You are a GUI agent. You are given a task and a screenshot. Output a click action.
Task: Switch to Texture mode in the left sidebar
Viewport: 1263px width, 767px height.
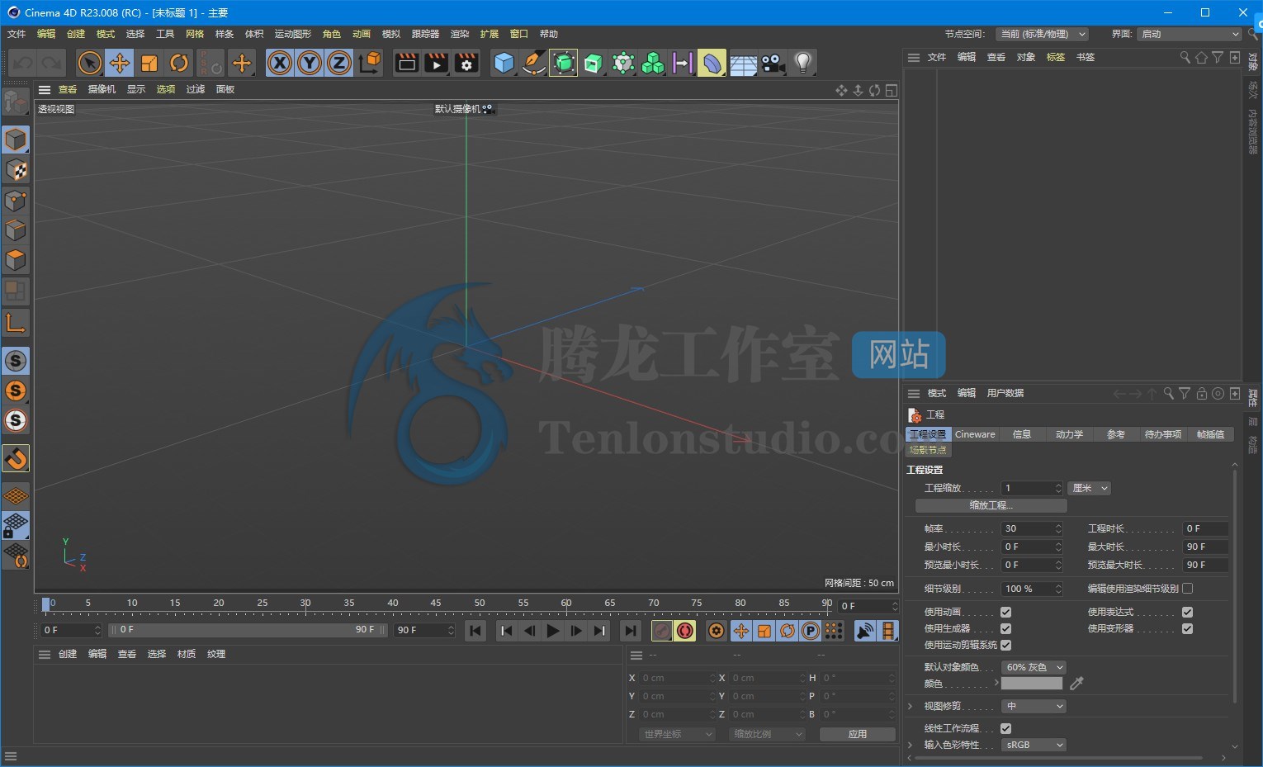[16, 170]
